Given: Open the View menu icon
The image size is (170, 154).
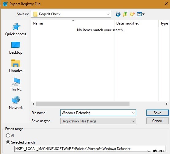Looking at the screenshot, I should [141, 14].
